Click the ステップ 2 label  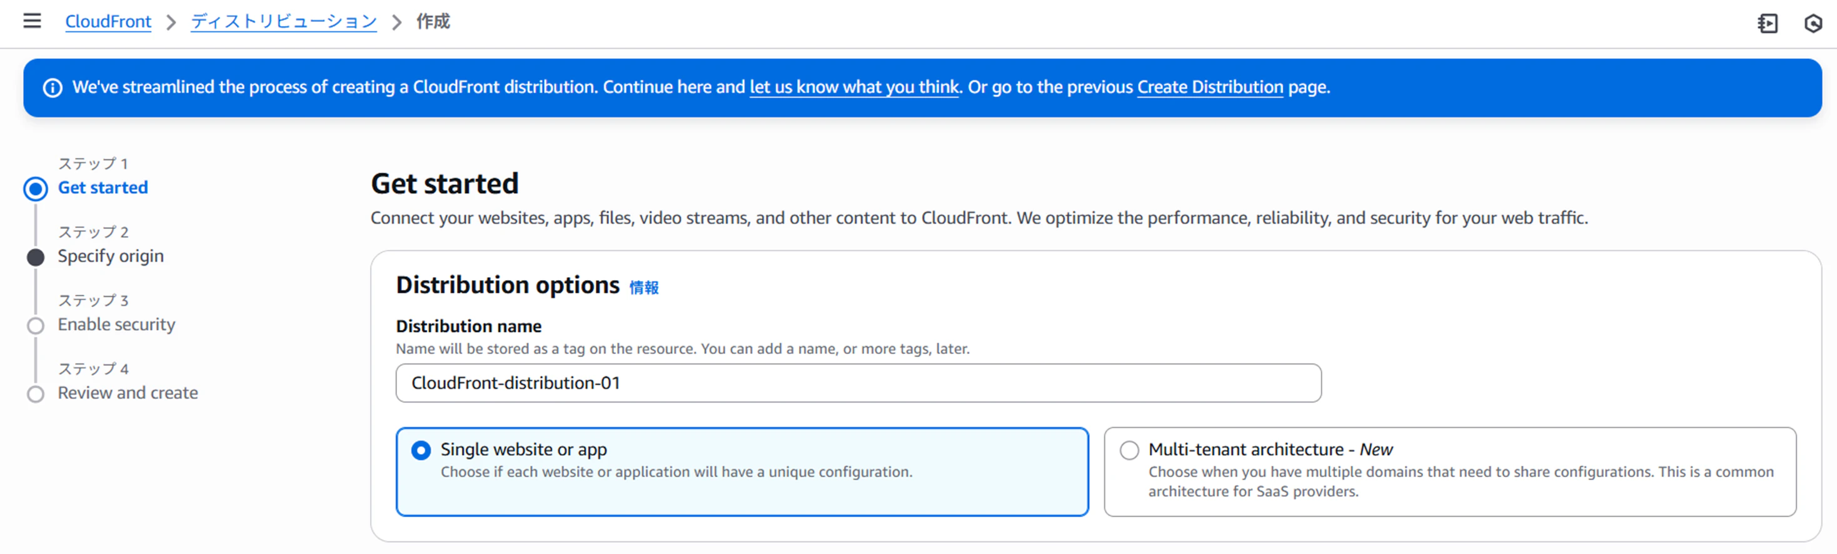(x=93, y=233)
